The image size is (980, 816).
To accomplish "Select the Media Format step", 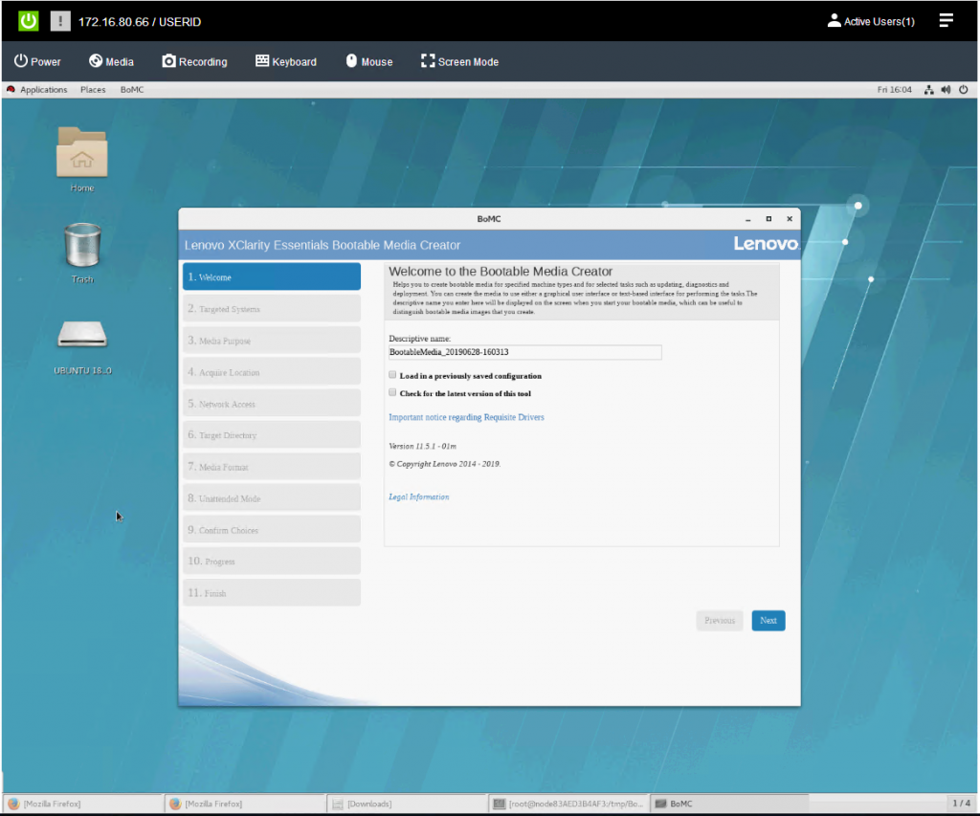I will [271, 466].
